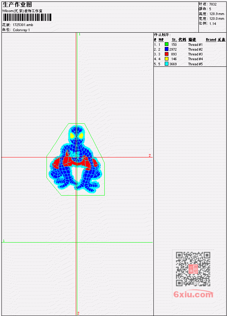The height and width of the screenshot is (316, 227).
Task: Click stitch count 3669 in the stop sequence
Action: point(173,64)
